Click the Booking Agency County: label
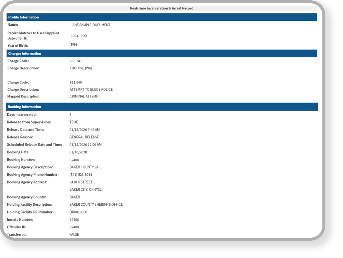 27,197
